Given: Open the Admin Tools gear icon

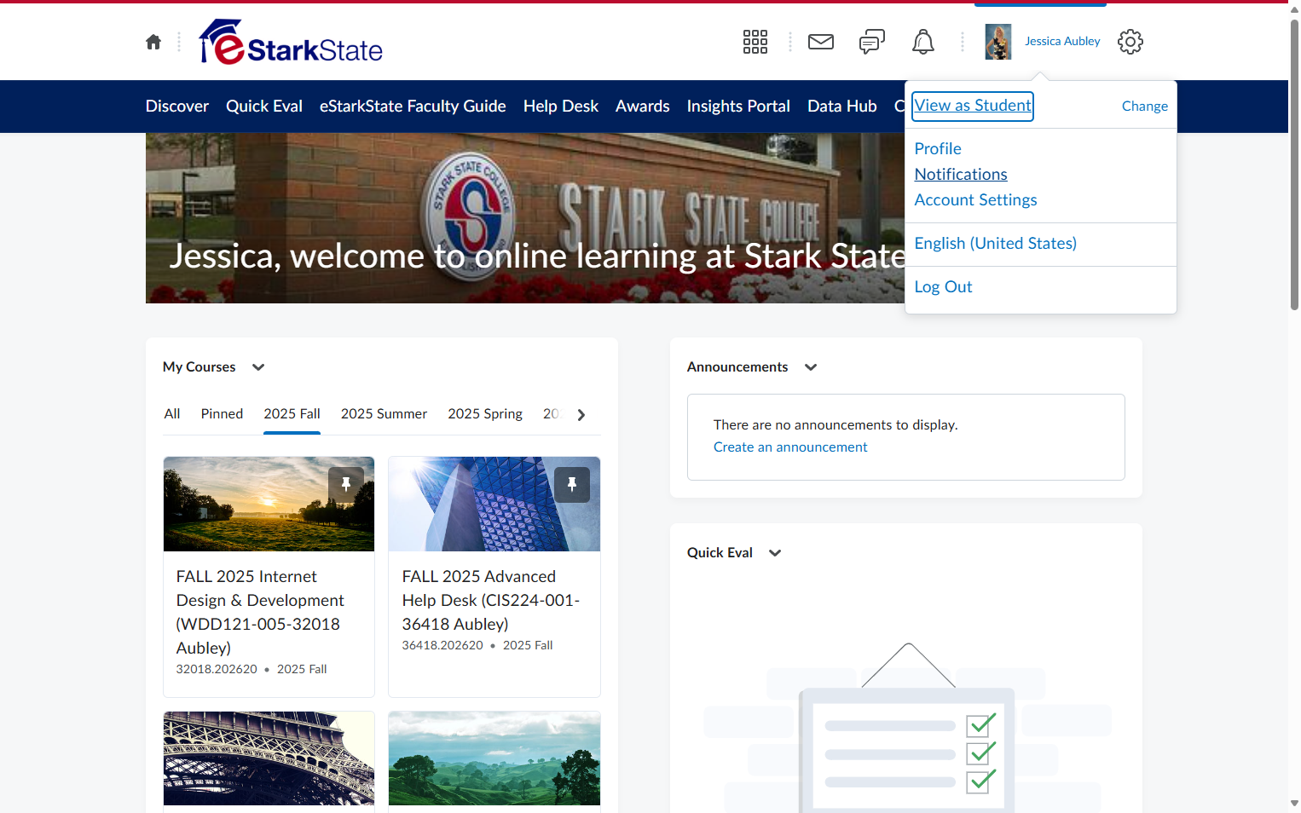Looking at the screenshot, I should 1130,42.
